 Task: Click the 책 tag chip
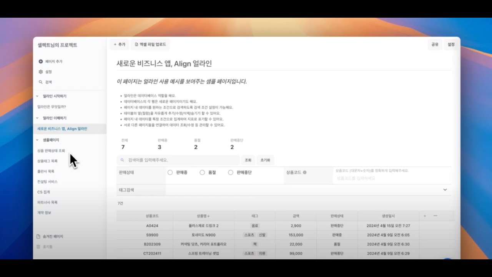click(255, 244)
